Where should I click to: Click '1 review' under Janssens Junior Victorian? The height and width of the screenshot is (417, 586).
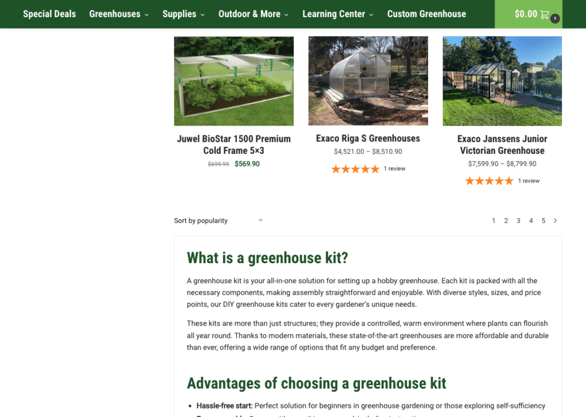[528, 181]
